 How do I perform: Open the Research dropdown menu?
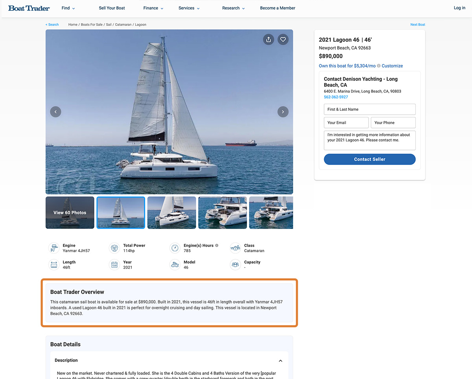234,8
